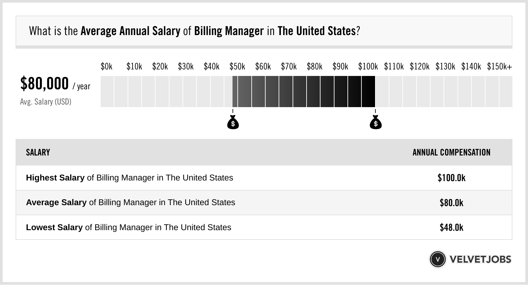Screen dimensions: 528x285
Task: Click the ANNUAL COMPENSATION column header
Action: tap(451, 152)
